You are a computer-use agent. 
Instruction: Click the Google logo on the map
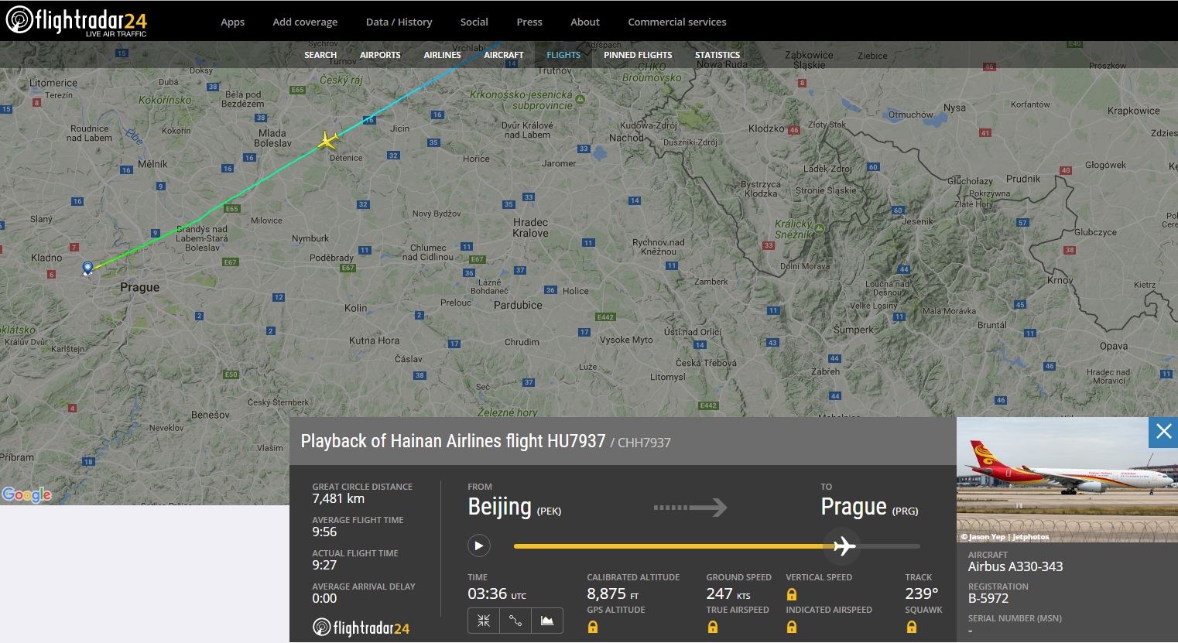pyautogui.click(x=26, y=494)
